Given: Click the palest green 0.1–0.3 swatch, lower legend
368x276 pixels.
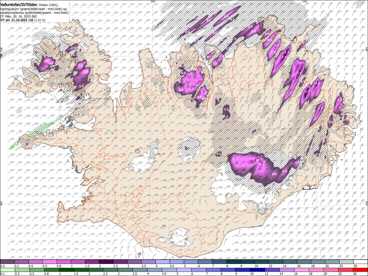Looking at the screenshot, I should [7, 270].
